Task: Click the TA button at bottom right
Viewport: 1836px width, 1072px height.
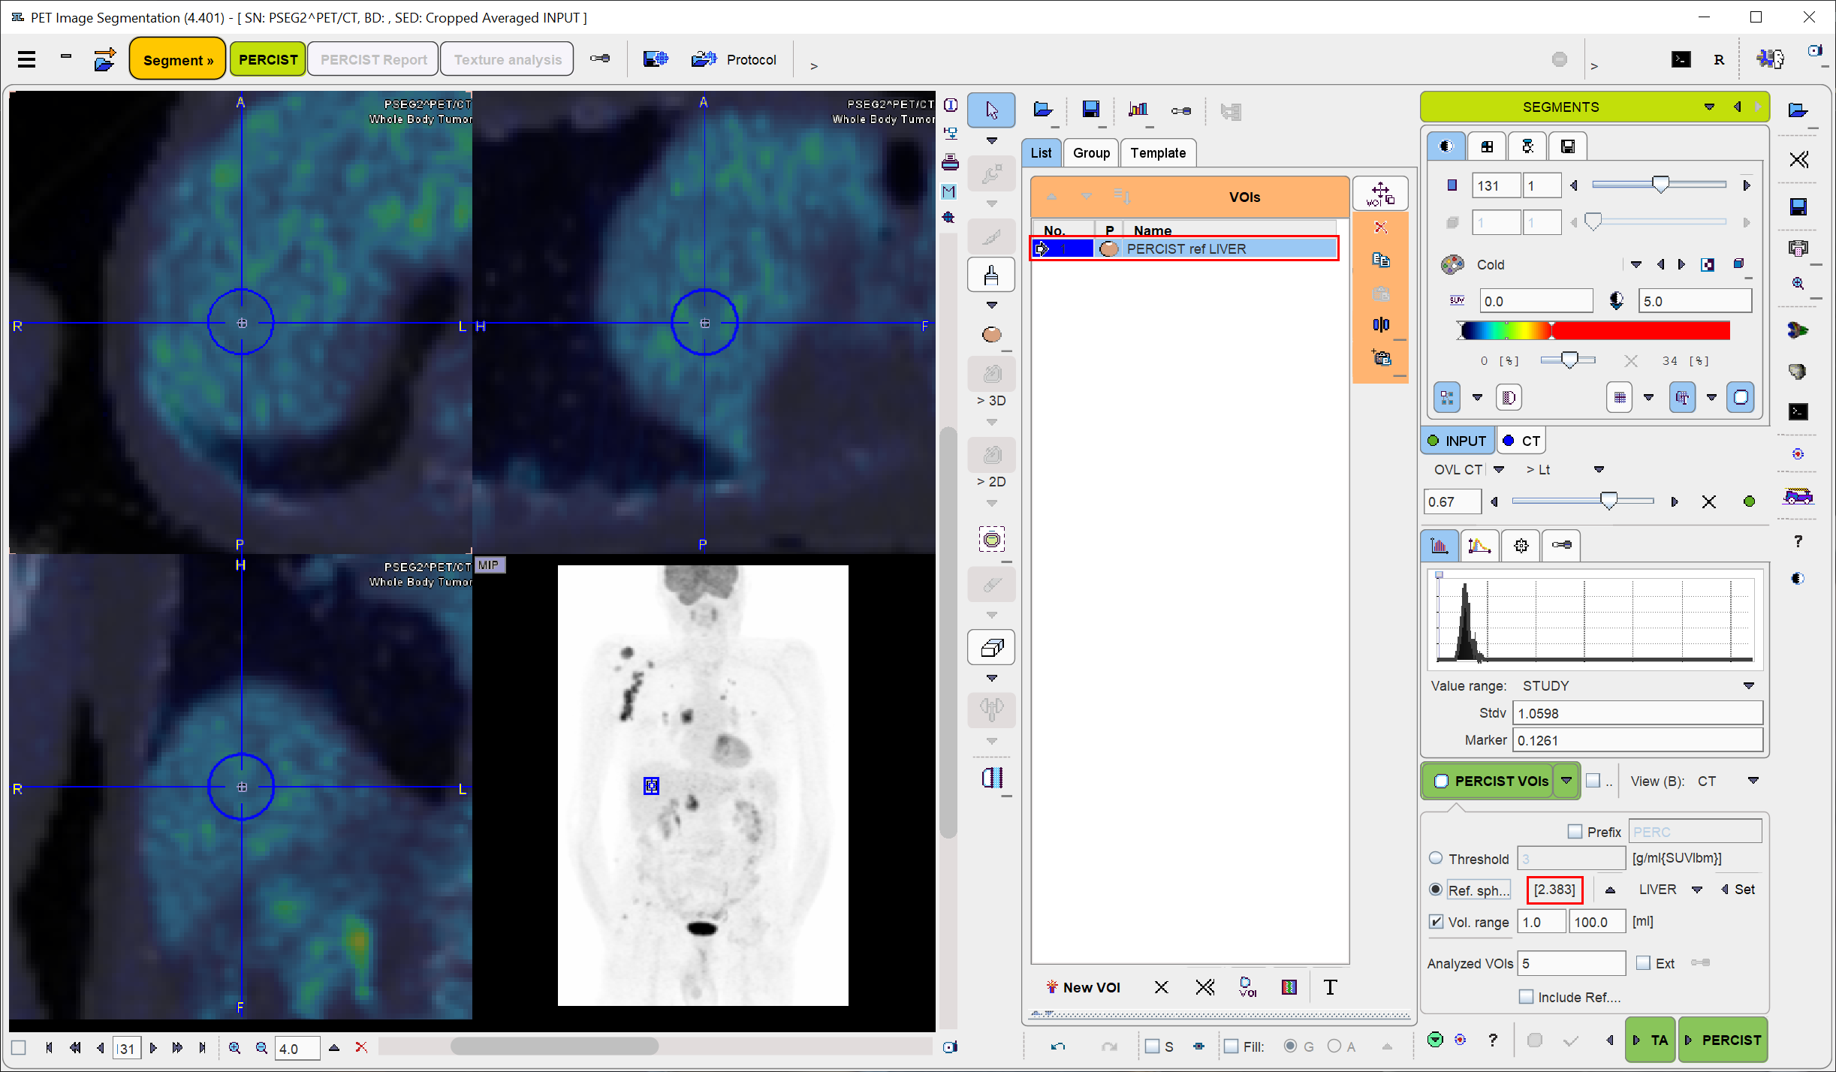Action: tap(1651, 1040)
